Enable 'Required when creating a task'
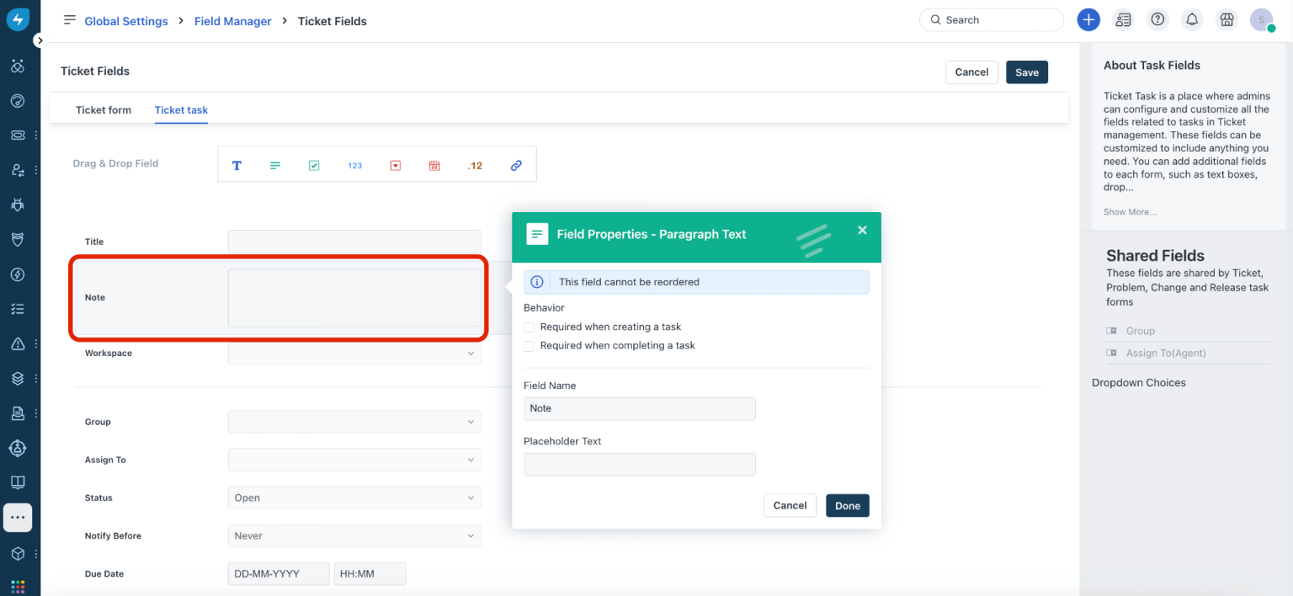This screenshot has height=596, width=1293. pyautogui.click(x=529, y=327)
